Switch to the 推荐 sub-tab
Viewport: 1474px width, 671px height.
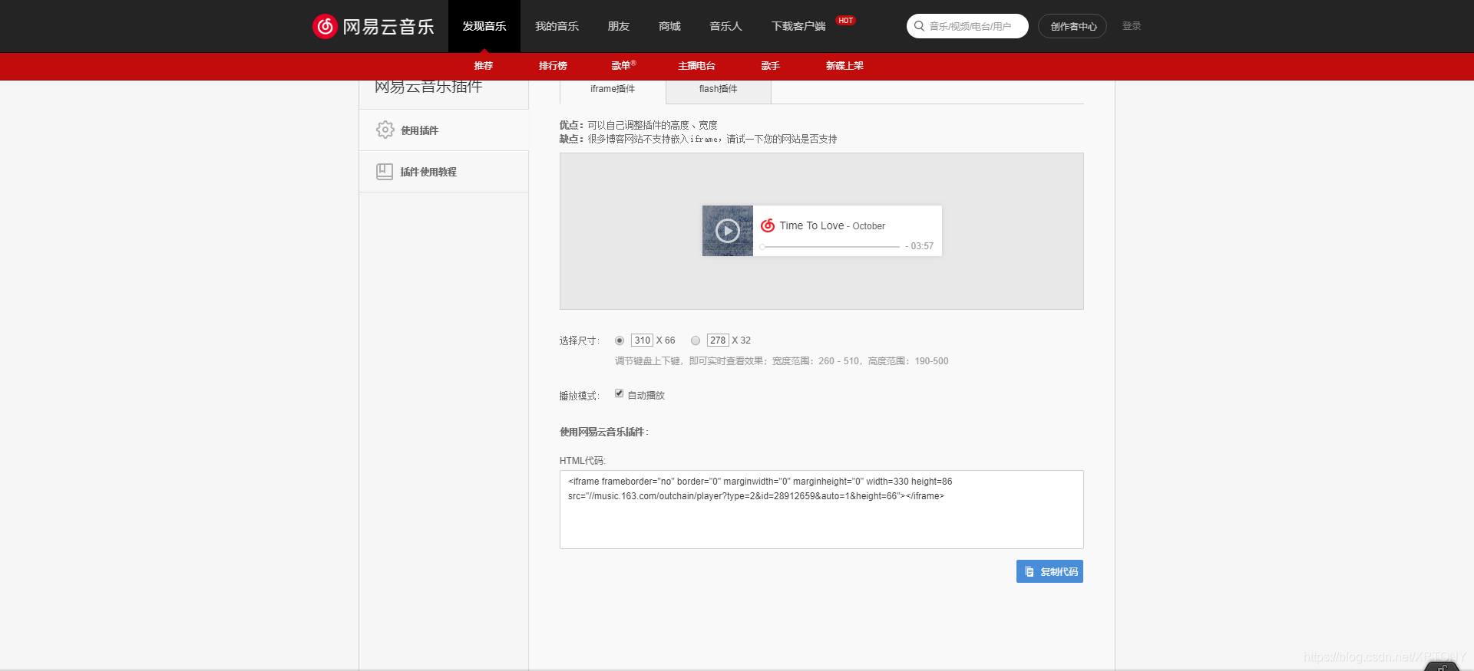point(484,66)
